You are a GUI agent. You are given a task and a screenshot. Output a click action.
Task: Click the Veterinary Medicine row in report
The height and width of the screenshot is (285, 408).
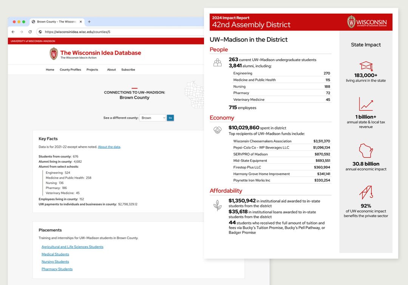281,100
